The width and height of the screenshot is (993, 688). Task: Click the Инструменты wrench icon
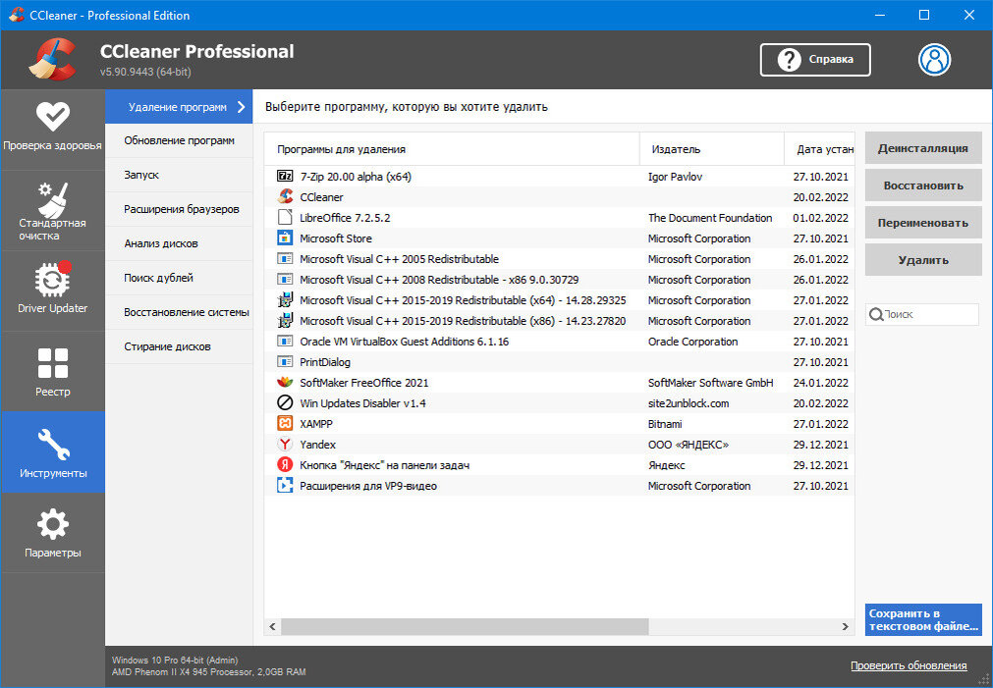(52, 442)
